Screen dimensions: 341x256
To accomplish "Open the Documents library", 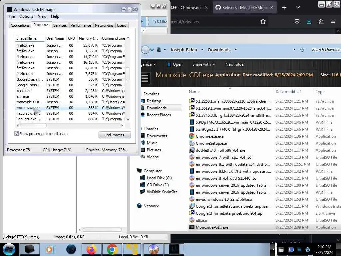I will coord(157,136).
